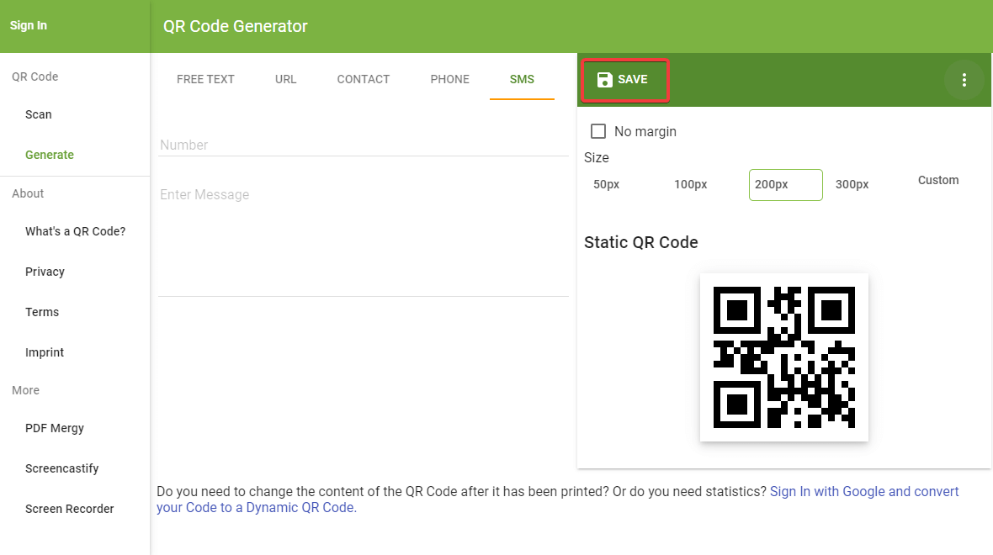This screenshot has height=555, width=993.
Task: Open PDF Mergy from the sidebar
Action: tap(55, 428)
